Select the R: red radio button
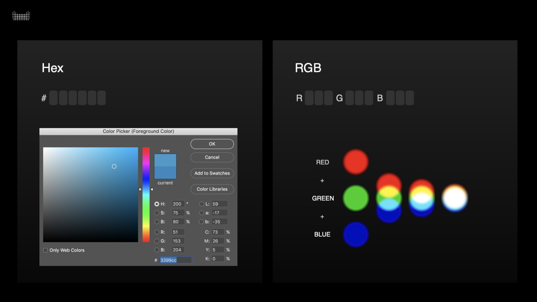537x302 pixels. tap(157, 232)
